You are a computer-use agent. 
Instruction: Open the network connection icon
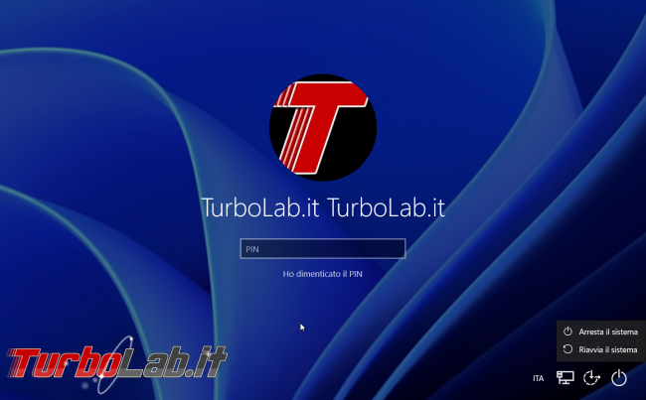[565, 377]
